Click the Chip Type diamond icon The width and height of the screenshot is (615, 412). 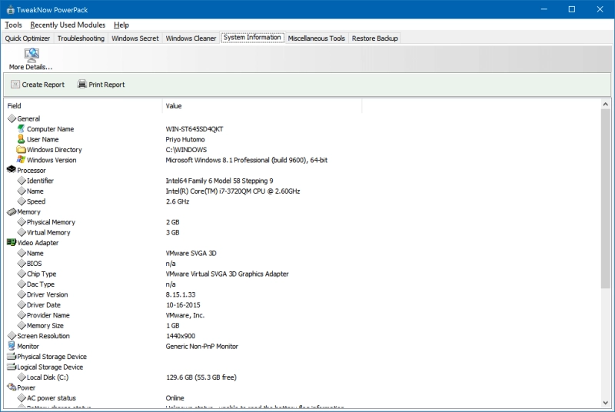pos(22,274)
